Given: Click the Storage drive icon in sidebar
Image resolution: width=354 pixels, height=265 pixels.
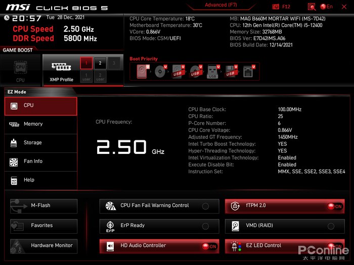Looking at the screenshot, I should (14, 143).
